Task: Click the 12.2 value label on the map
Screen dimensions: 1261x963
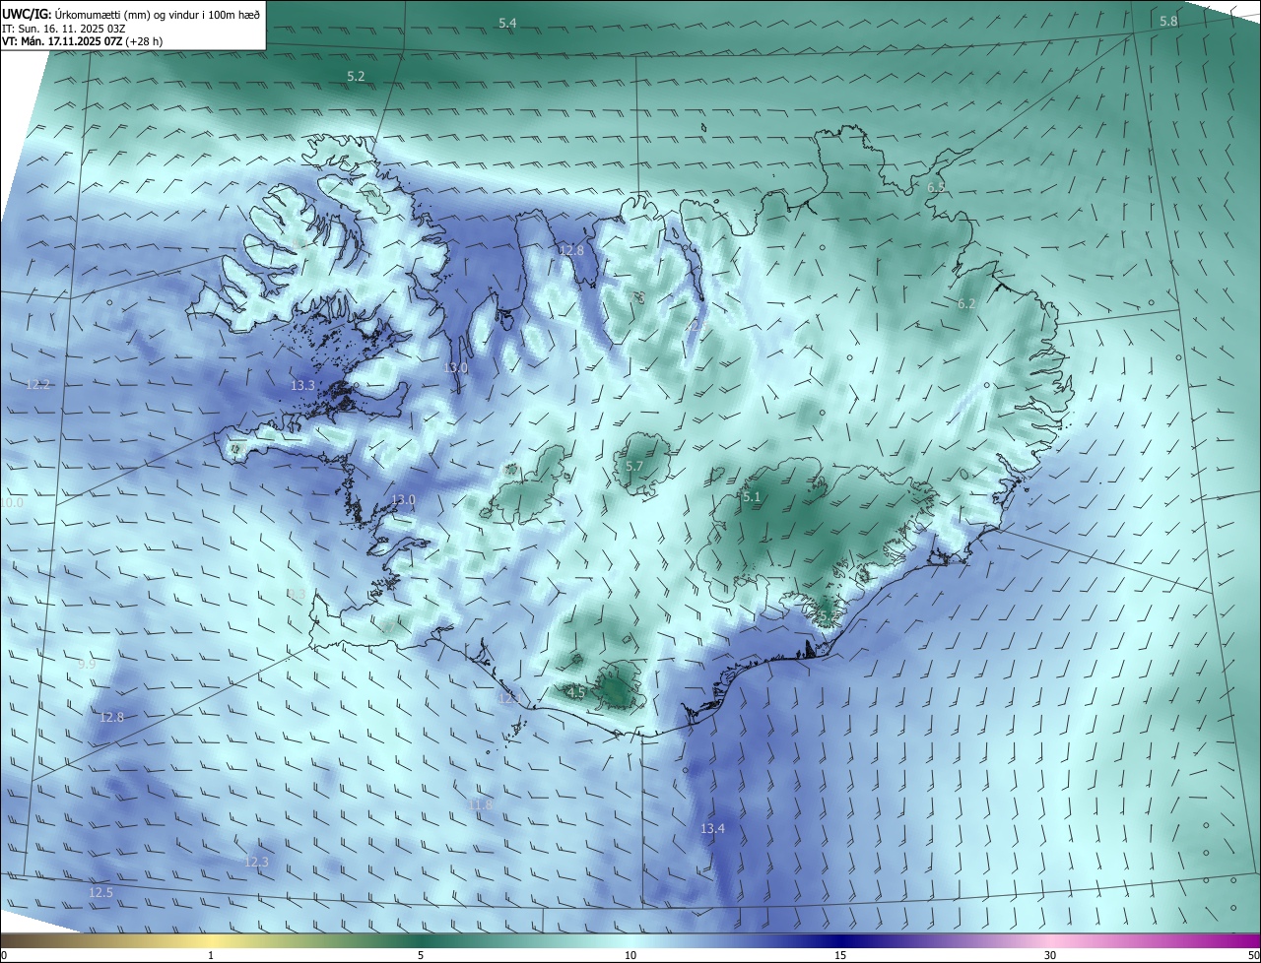Action: tap(38, 384)
